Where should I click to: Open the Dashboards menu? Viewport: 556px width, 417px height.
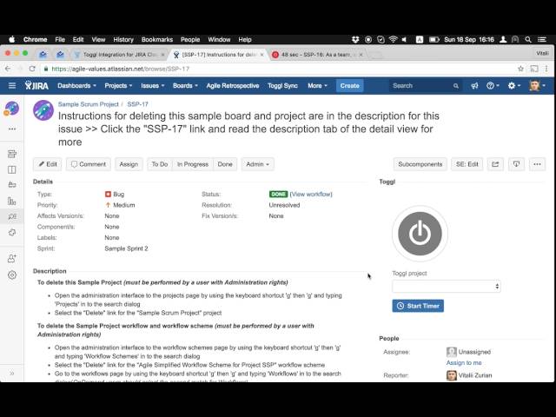[76, 85]
